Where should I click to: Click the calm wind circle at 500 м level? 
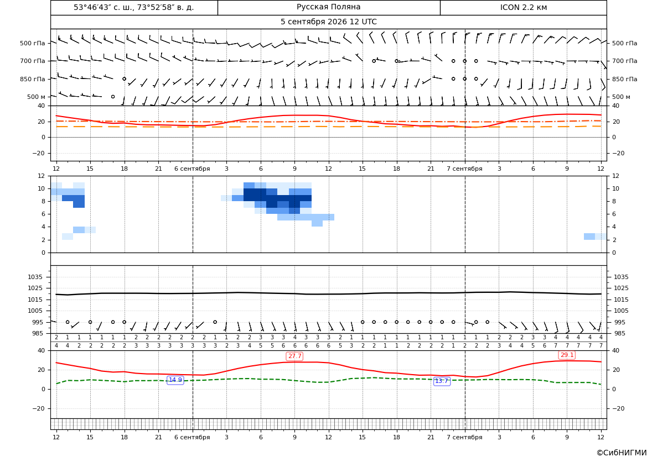pyautogui.click(x=113, y=97)
